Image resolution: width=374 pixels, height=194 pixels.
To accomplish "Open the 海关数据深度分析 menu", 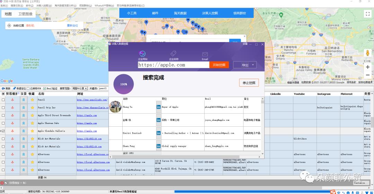I will point(65,6).
